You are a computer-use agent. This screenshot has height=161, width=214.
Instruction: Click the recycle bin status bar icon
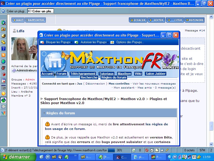click(134, 150)
